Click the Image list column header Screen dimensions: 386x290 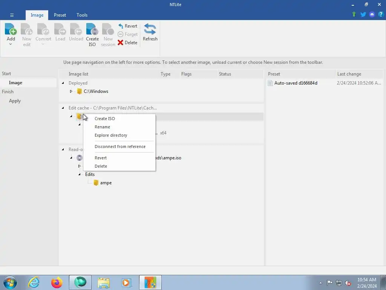[x=78, y=74]
